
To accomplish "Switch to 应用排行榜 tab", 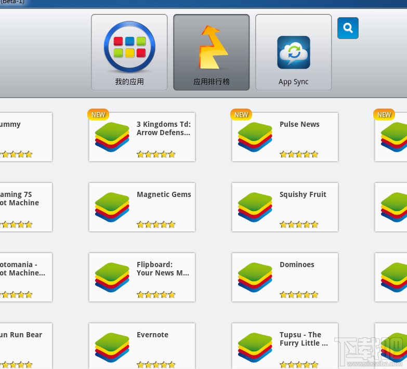I will point(211,52).
